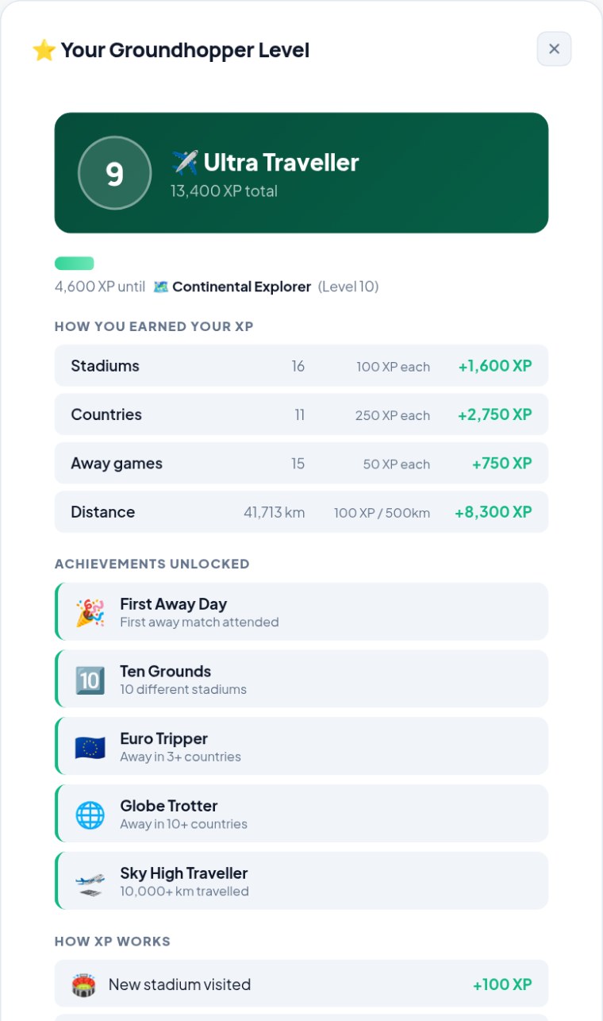Click the level 9 circle badge
Screen dimensions: 603x1021
115,173
